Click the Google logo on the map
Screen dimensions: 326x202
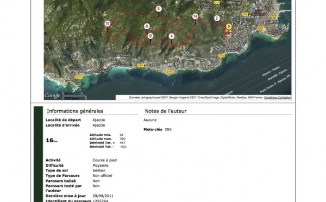pyautogui.click(x=52, y=96)
